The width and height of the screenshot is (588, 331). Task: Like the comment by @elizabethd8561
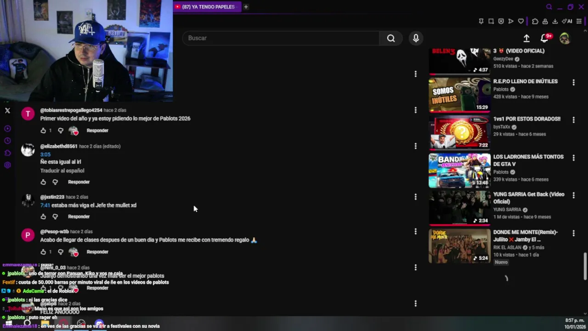pos(43,182)
